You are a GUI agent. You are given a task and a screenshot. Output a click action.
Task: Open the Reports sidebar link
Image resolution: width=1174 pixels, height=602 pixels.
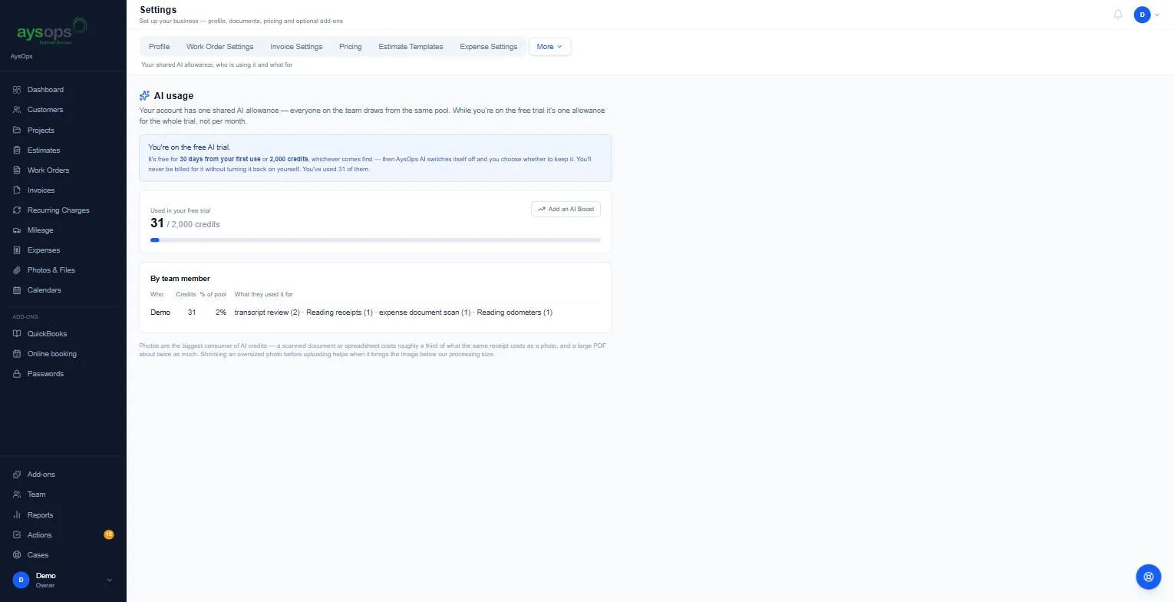(40, 515)
